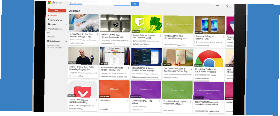Click the blue search magnifier button
This screenshot has width=280, height=116.
pyautogui.click(x=135, y=4)
